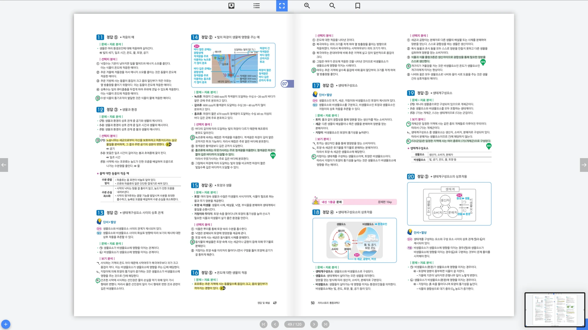Viewport: 588px width, 330px height.
Task: Click the zoom-in magnifier icon
Action: pos(307,6)
